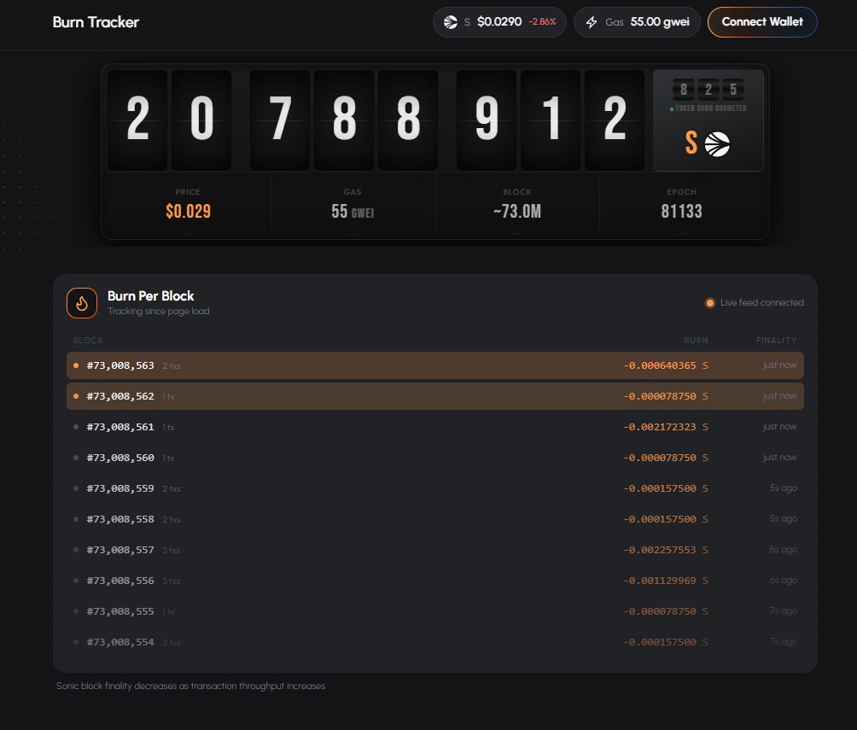Image resolution: width=857 pixels, height=730 pixels.
Task: Click the Sonic logo in the price pill
Action: click(x=451, y=22)
